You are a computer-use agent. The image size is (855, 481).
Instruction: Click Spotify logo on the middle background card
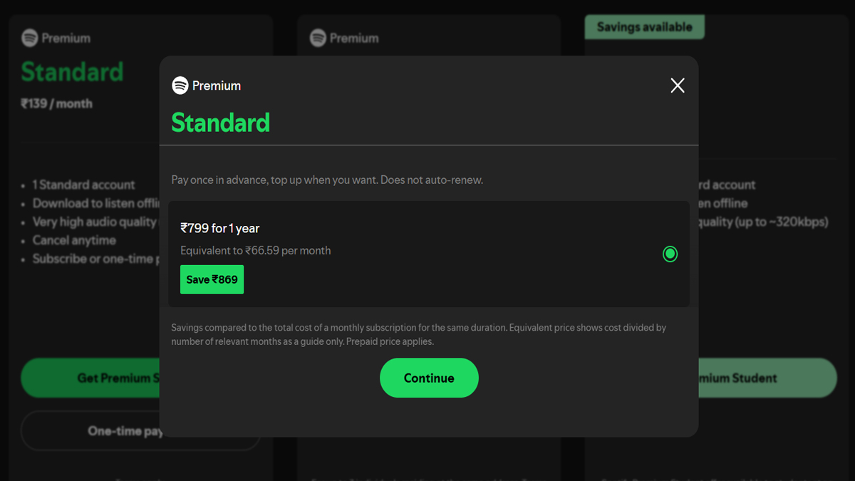[x=318, y=37]
